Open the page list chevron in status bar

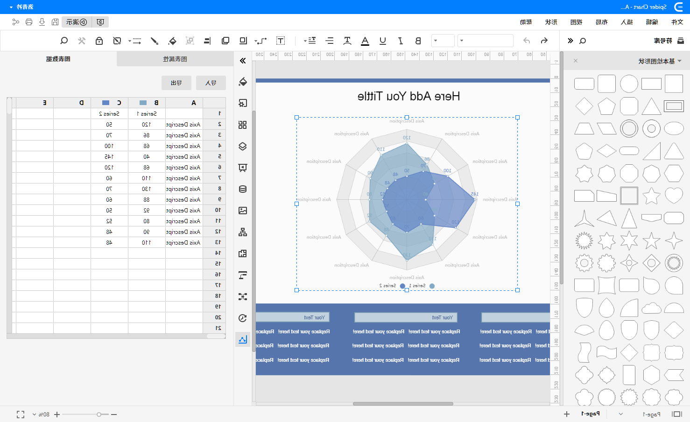621,414
